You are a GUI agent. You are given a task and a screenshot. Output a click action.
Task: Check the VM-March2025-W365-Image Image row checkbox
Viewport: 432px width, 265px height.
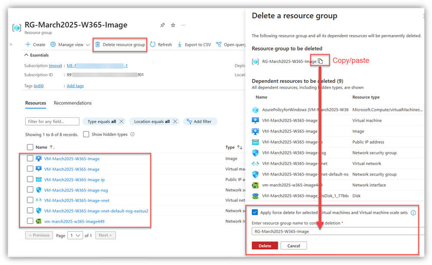coord(30,158)
